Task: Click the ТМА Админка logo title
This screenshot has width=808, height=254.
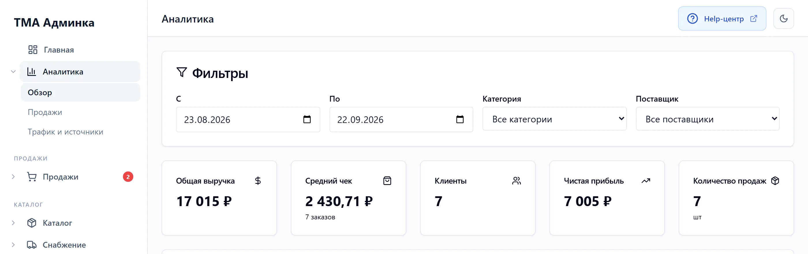Action: (54, 23)
